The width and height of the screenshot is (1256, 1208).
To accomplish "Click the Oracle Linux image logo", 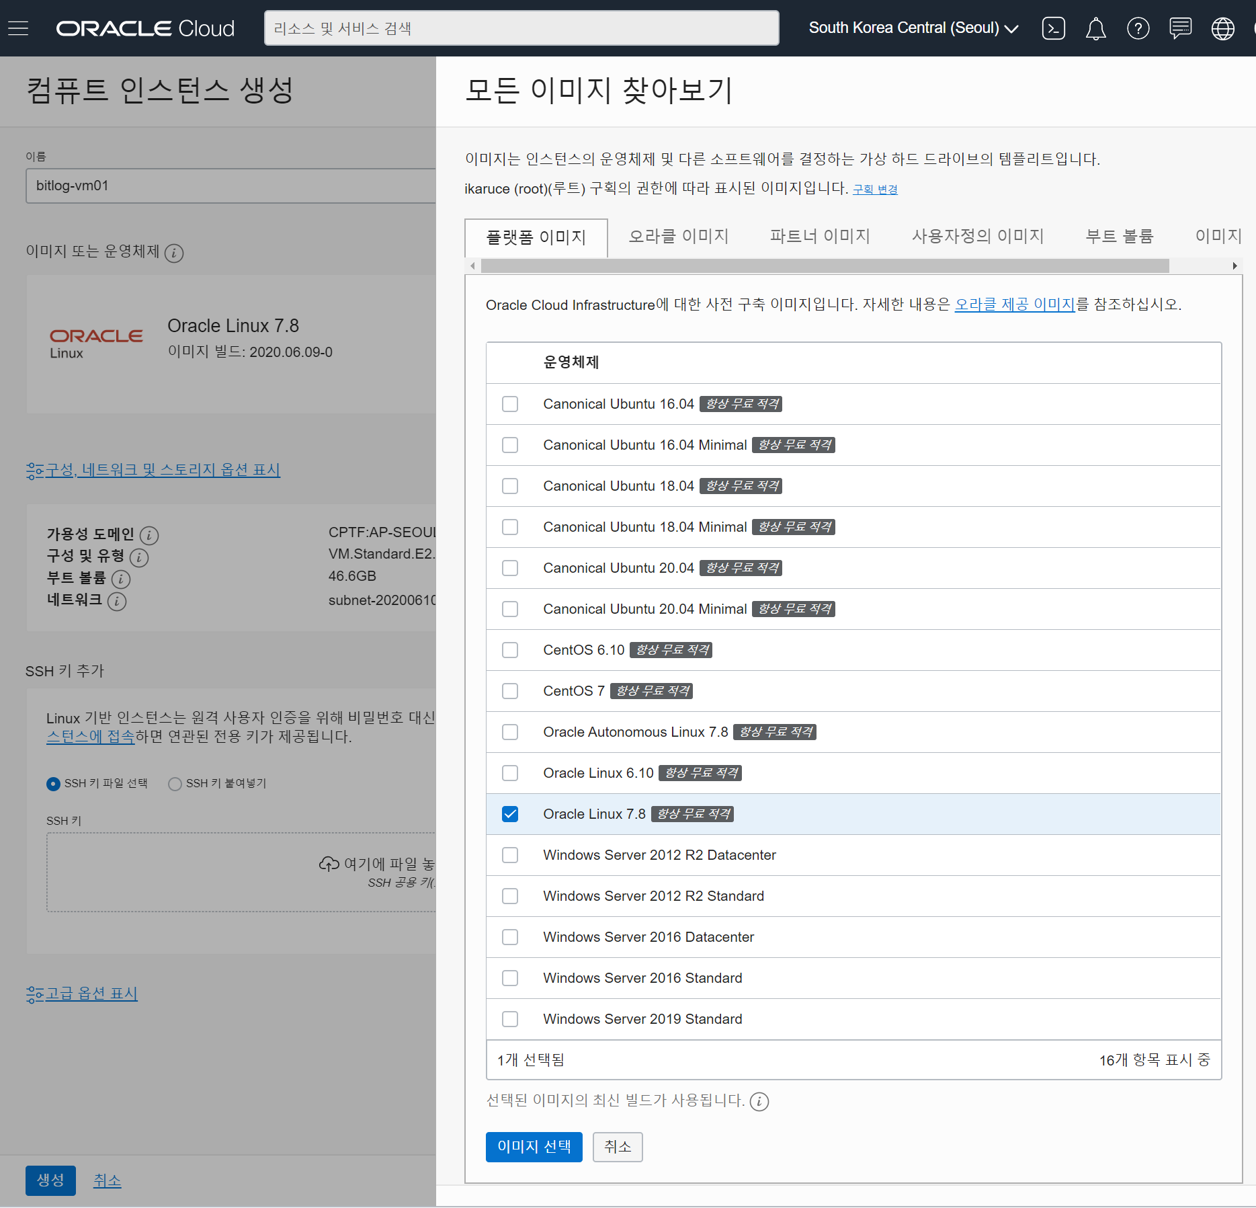I will (x=96, y=344).
